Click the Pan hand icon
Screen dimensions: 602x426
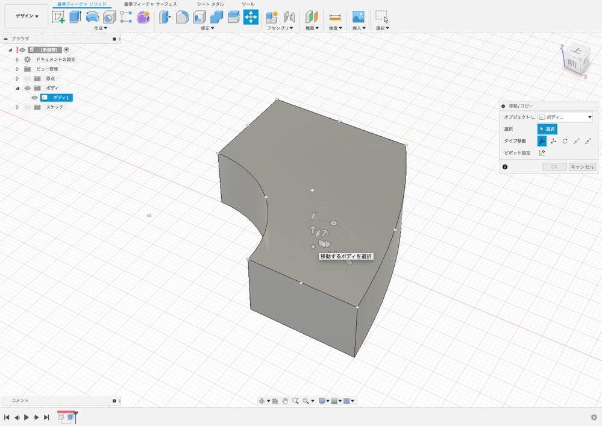point(285,401)
